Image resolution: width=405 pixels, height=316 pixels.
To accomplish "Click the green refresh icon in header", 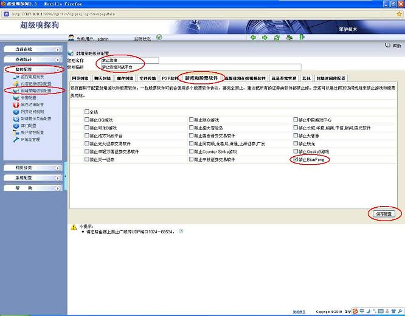I will (277, 37).
